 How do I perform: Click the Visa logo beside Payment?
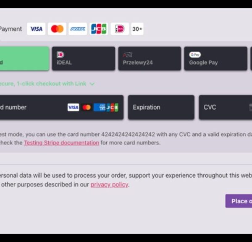coord(36,29)
